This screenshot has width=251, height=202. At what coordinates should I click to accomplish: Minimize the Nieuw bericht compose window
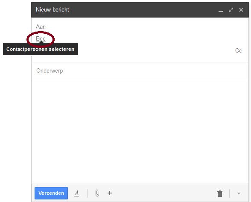click(221, 11)
